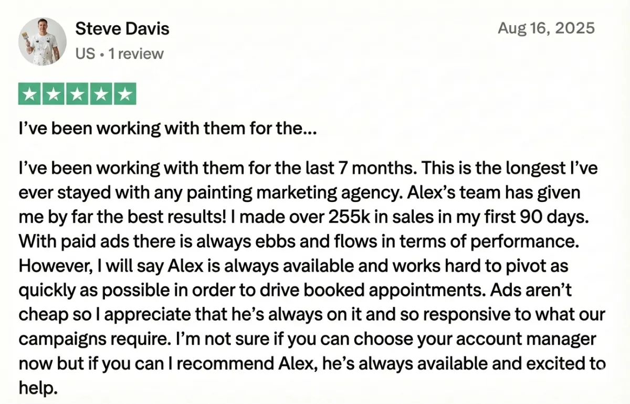630x404 pixels.
Task: Click the first green rating star
Action: [x=30, y=94]
